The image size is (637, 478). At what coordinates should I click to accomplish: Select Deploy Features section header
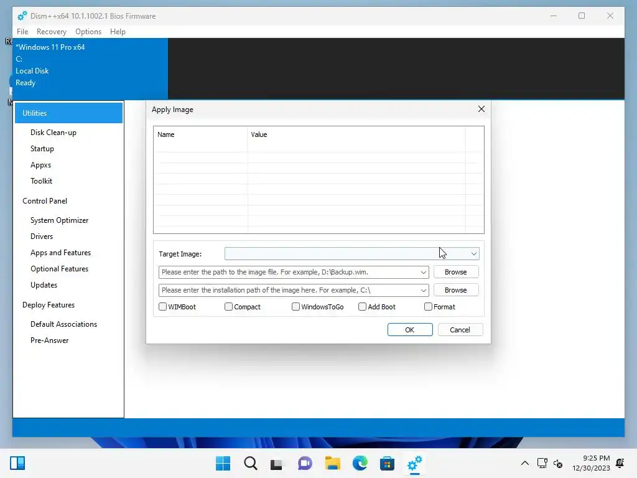coord(49,305)
